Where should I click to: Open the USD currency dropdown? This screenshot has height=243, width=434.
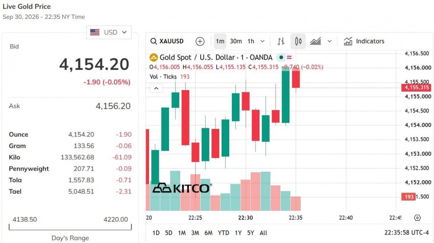[x=109, y=32]
